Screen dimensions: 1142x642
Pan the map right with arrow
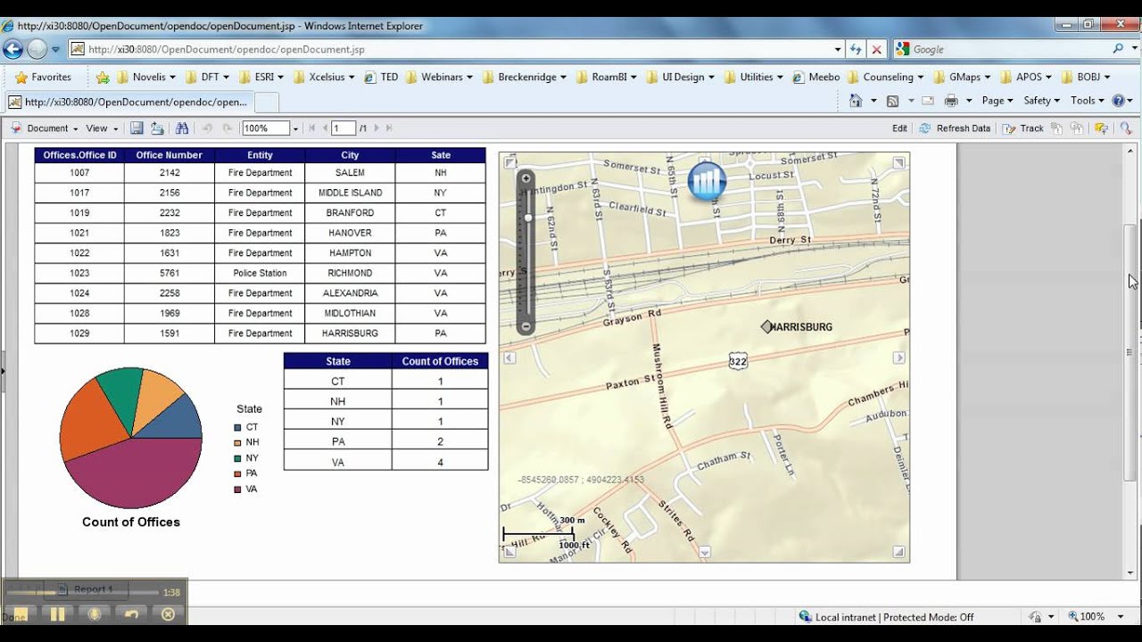[x=898, y=358]
